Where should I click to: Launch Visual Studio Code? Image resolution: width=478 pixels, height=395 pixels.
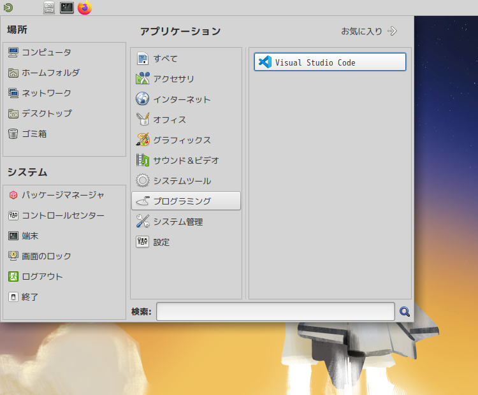[330, 62]
